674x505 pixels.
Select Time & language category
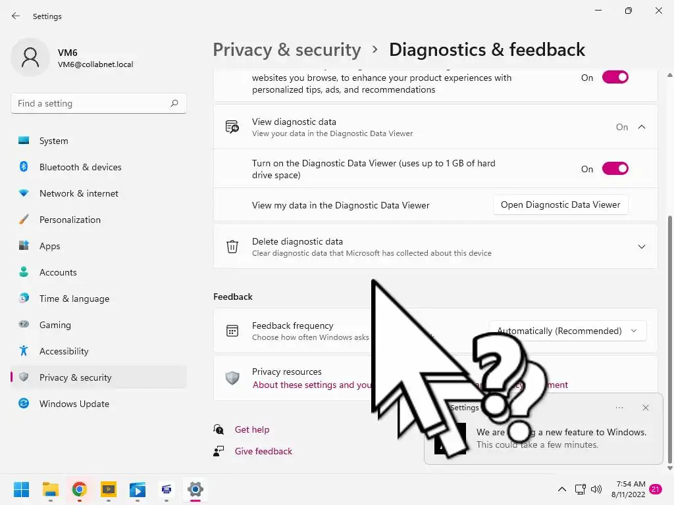(x=99, y=299)
